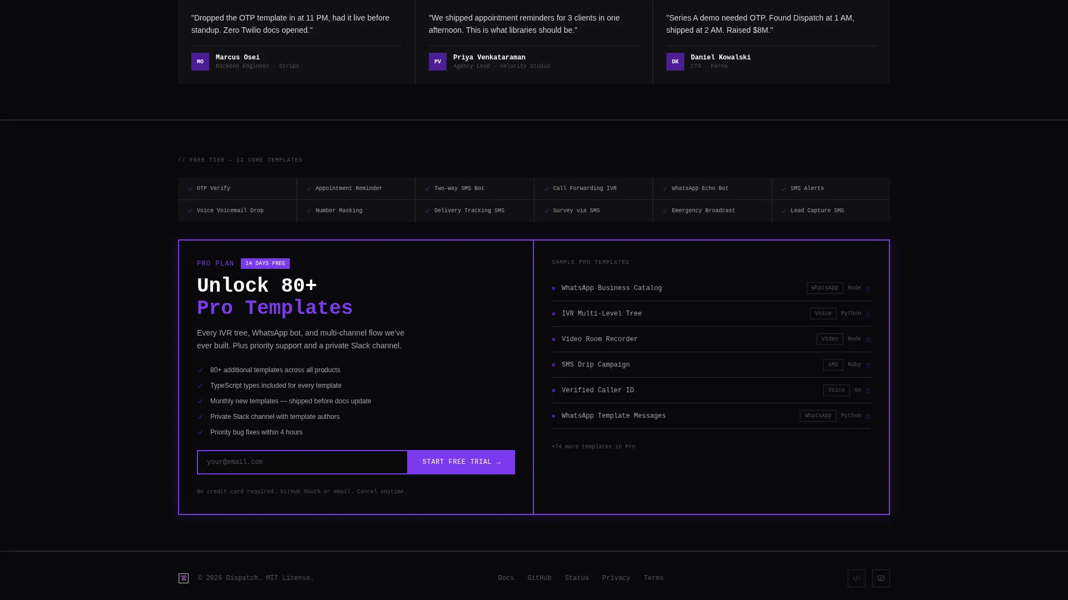Click bullet dot before SMS Drip Campaign
This screenshot has width=1068, height=600.
point(553,365)
